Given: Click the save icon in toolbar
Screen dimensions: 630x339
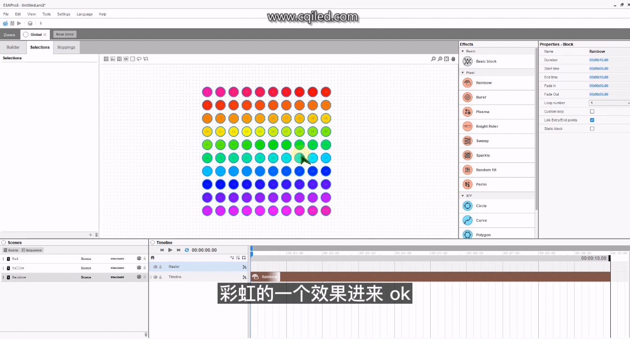Looking at the screenshot, I should (12, 23).
